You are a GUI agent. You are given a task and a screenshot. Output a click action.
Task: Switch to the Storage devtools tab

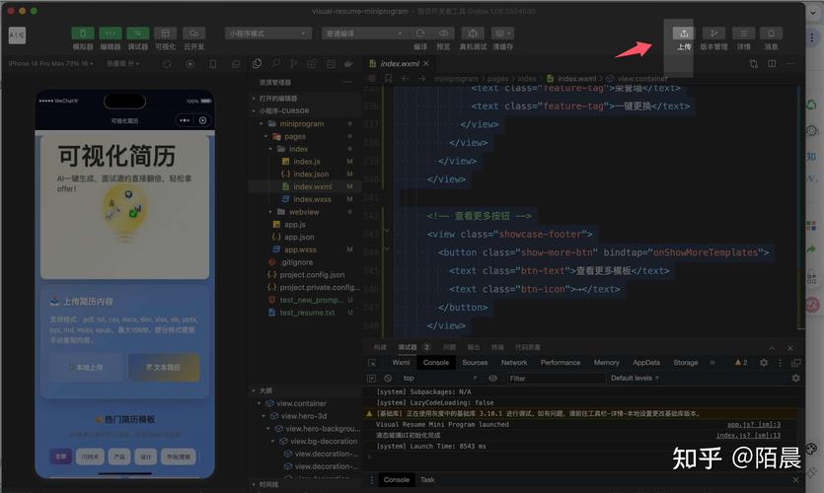click(x=685, y=362)
